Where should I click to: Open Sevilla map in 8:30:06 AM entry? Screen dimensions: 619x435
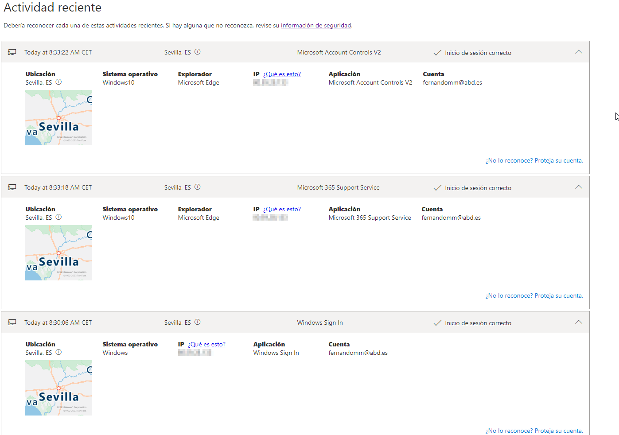[x=58, y=388]
